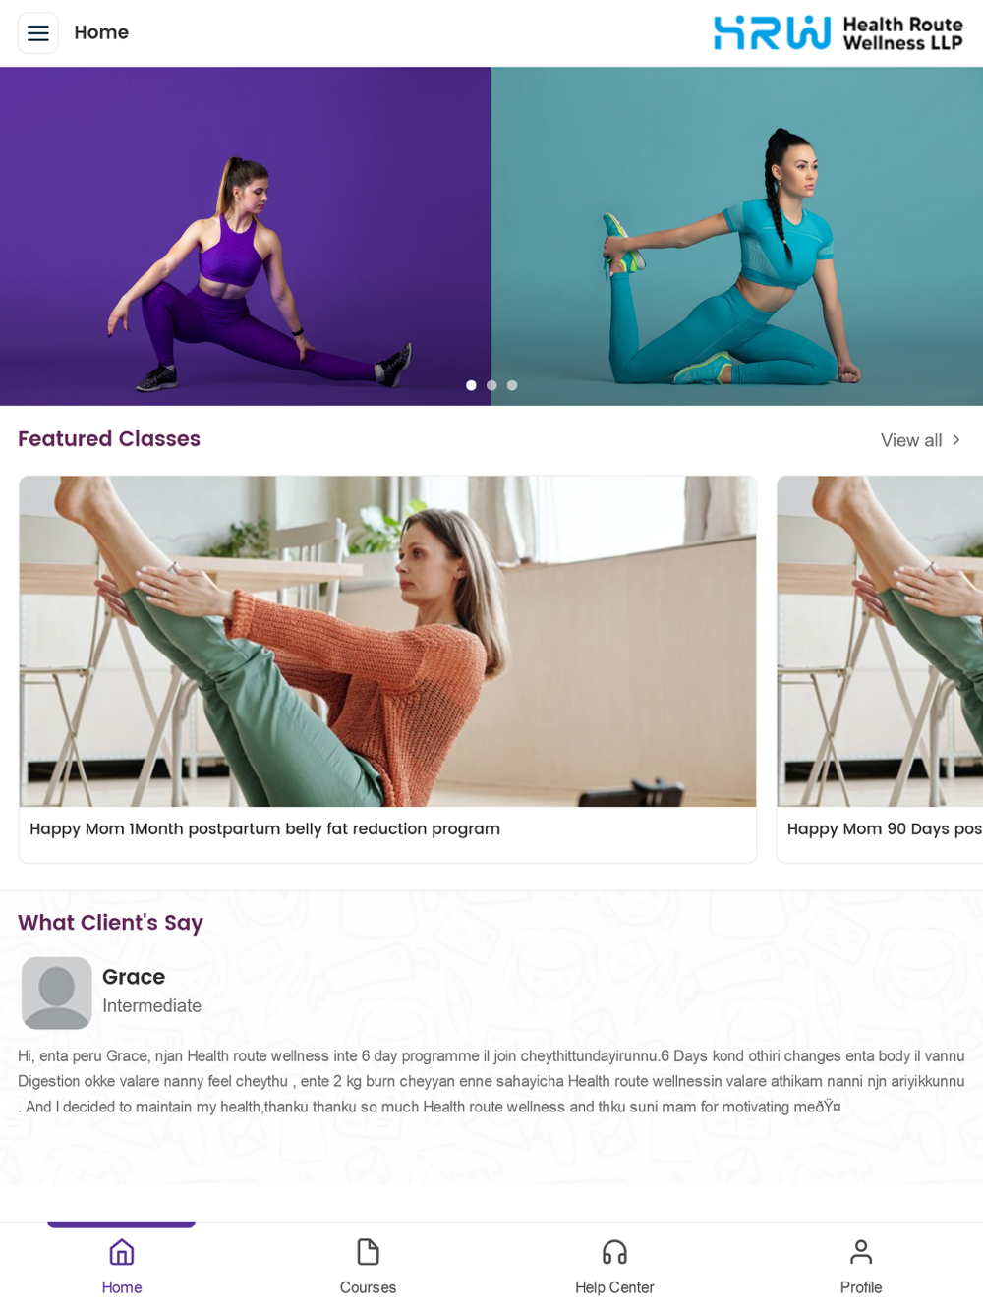The height and width of the screenshot is (1310, 983).
Task: Click the 1Month postpartum class image
Action: point(387,641)
